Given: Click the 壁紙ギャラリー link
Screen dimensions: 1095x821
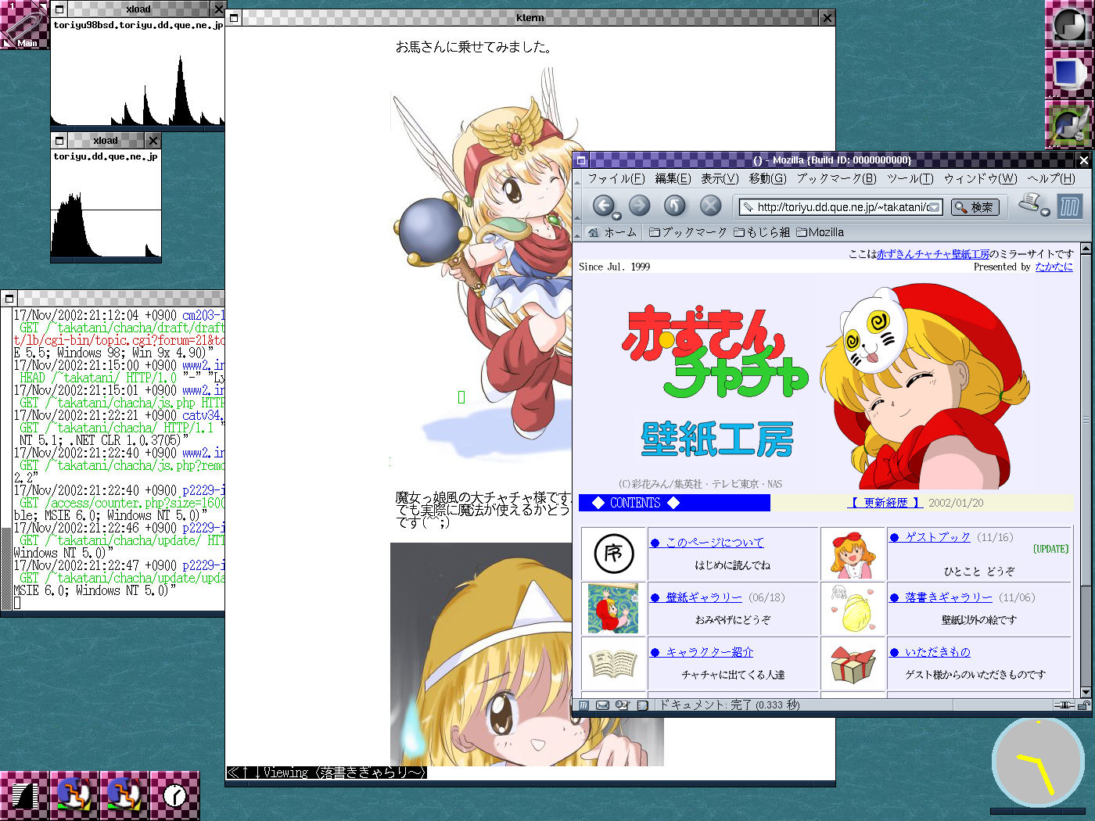Looking at the screenshot, I should (703, 597).
